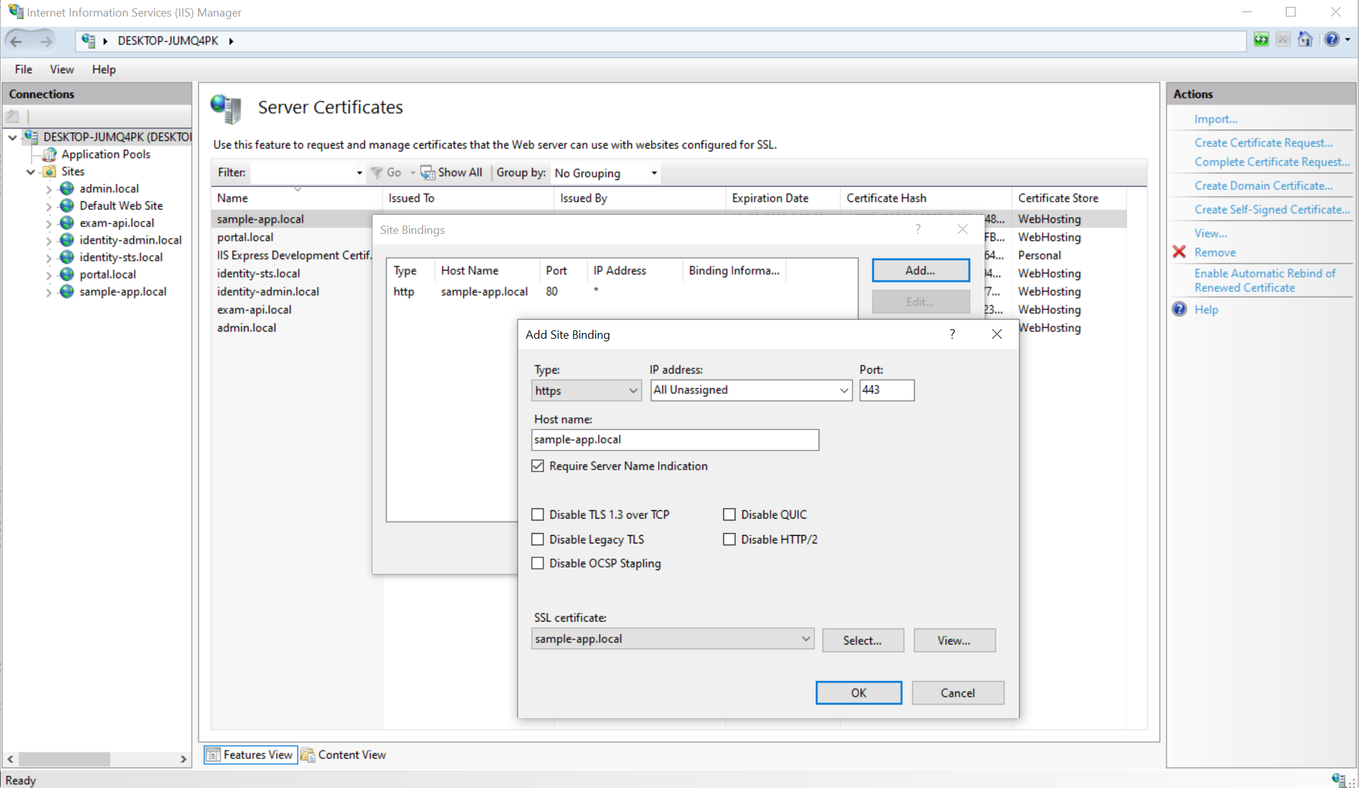The height and width of the screenshot is (788, 1359).
Task: Click Create Self-Signed Certificate link
Action: pyautogui.click(x=1271, y=210)
